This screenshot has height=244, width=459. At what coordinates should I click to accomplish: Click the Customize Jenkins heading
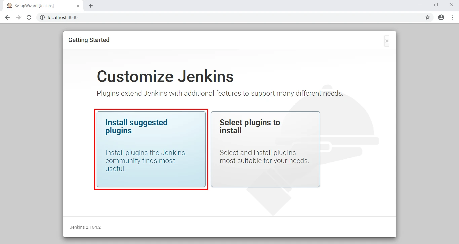point(165,77)
